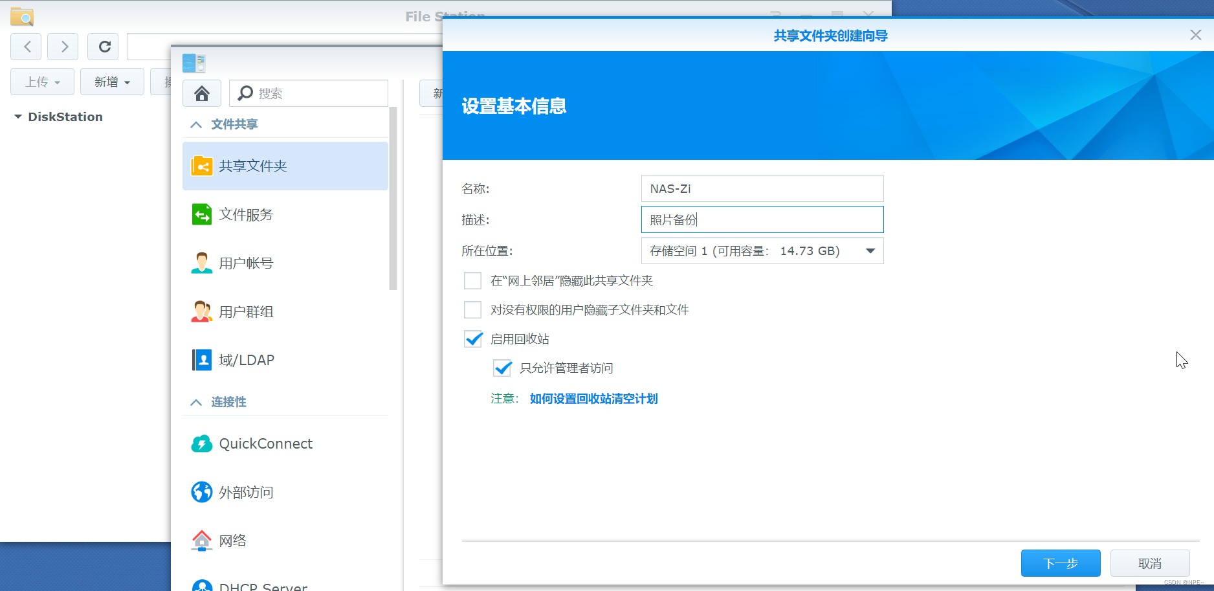Select 网络 in the sidebar
Viewport: 1214px width, 591px height.
point(285,541)
